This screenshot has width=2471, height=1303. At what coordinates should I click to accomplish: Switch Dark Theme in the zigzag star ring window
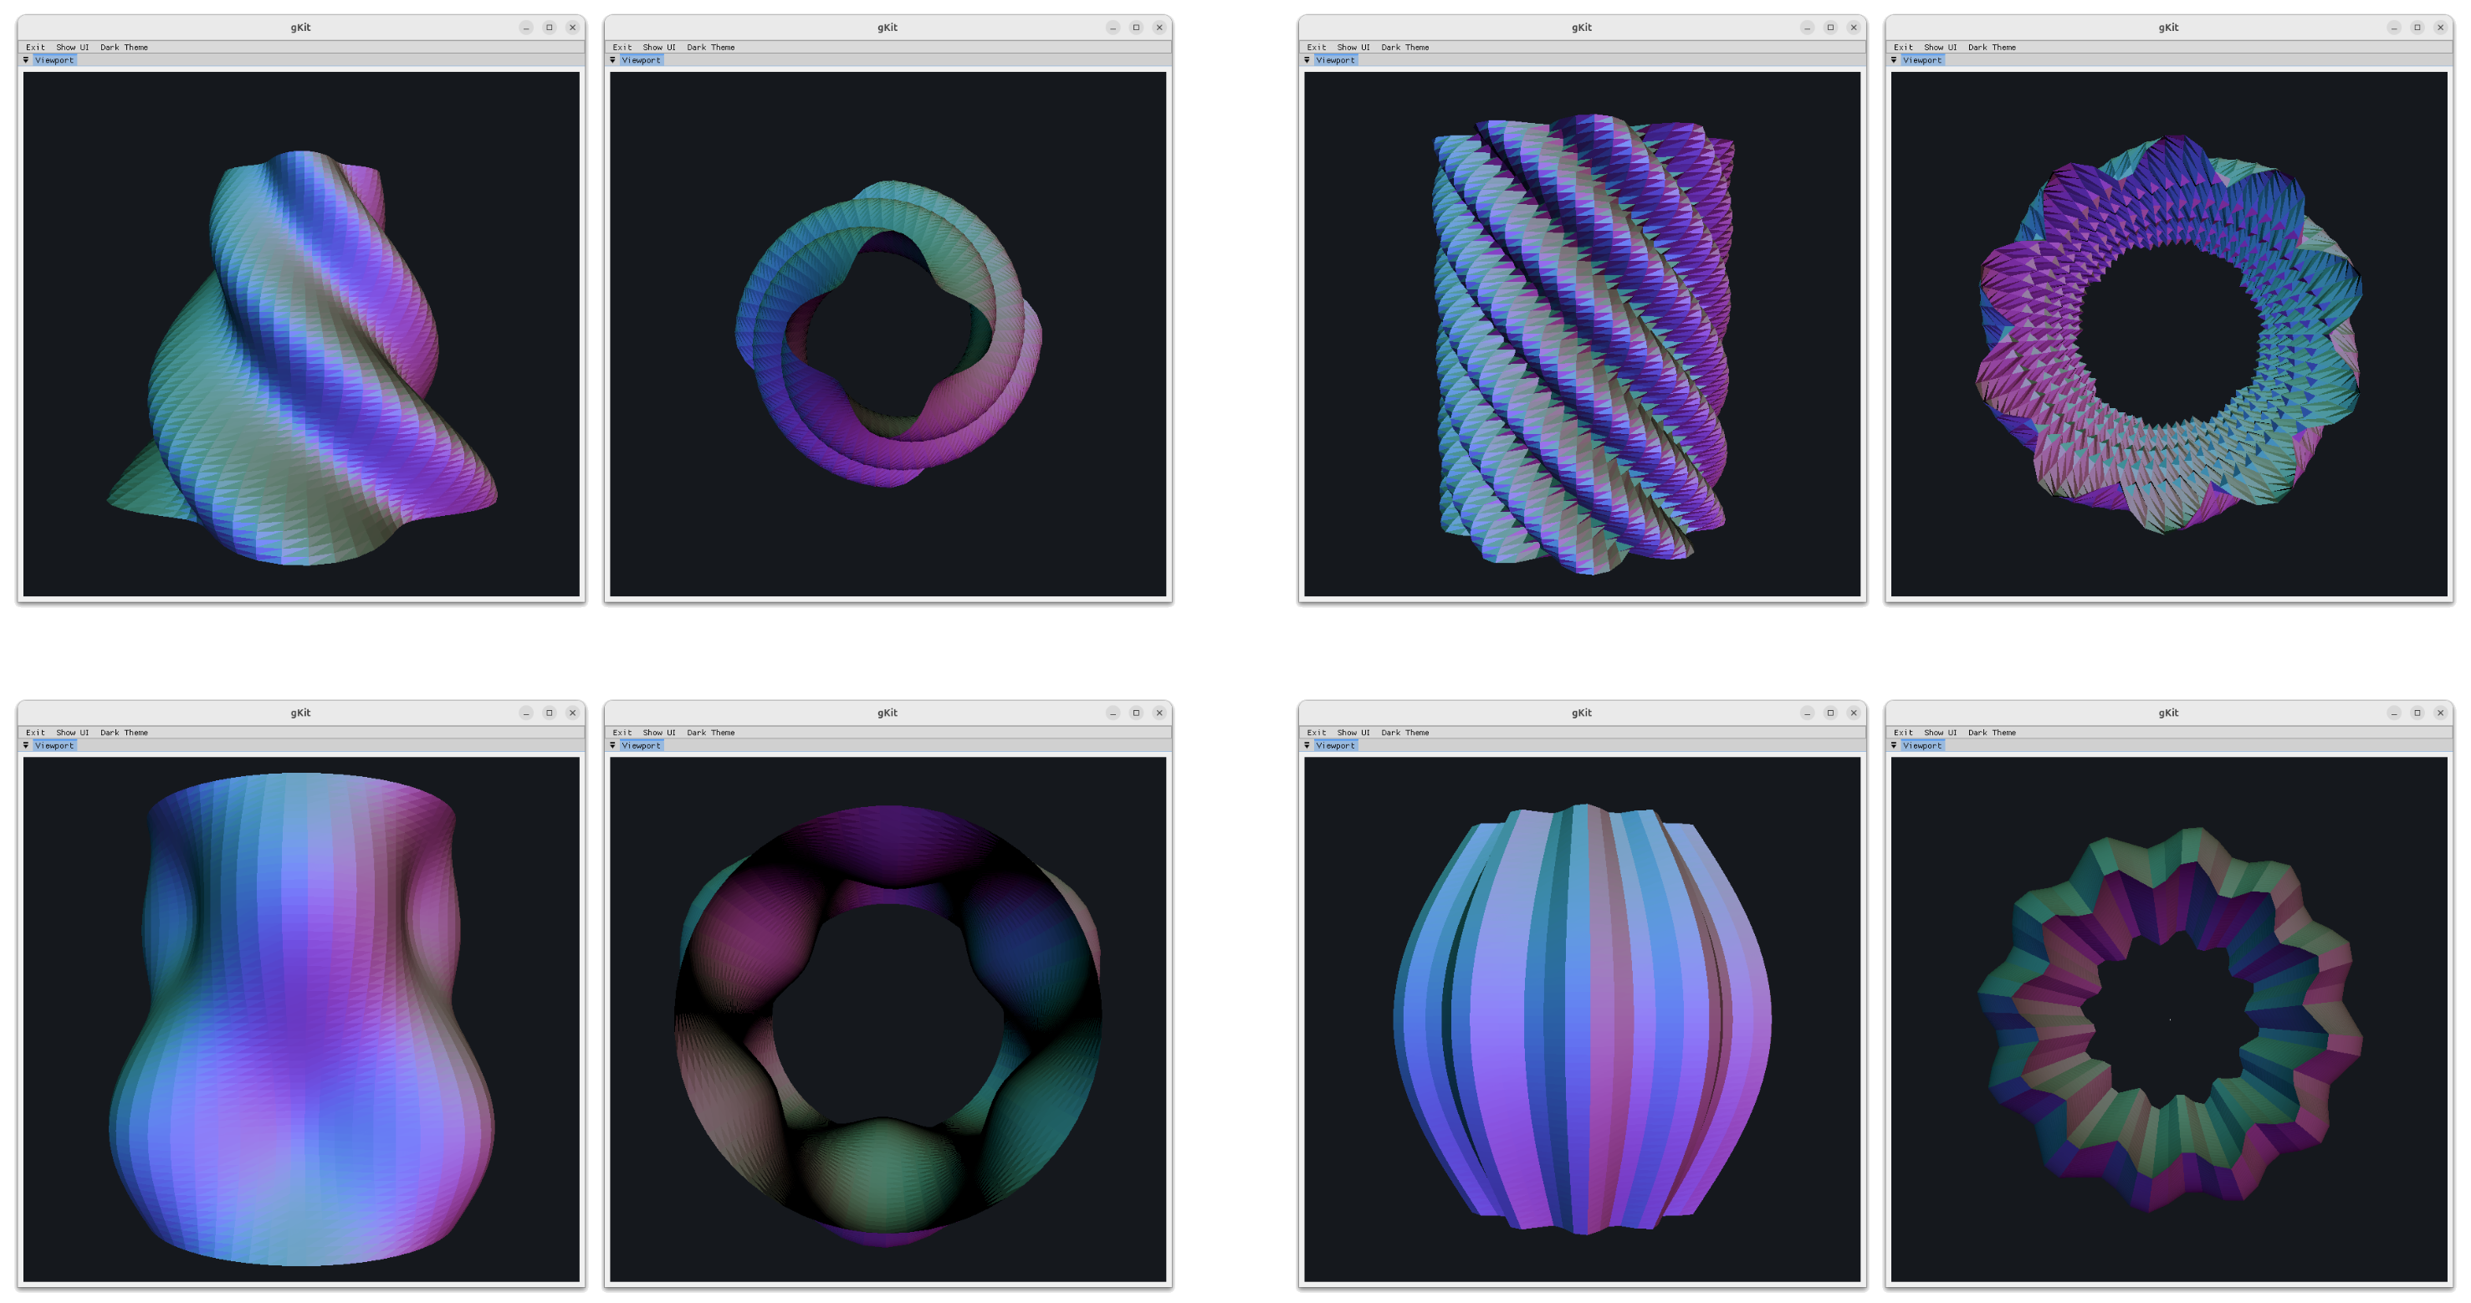pyautogui.click(x=1993, y=733)
